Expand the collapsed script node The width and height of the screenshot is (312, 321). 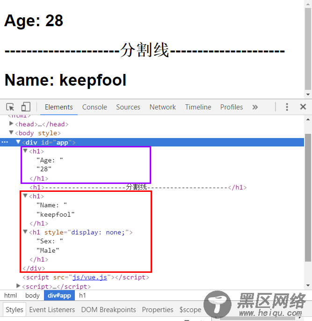(18, 286)
